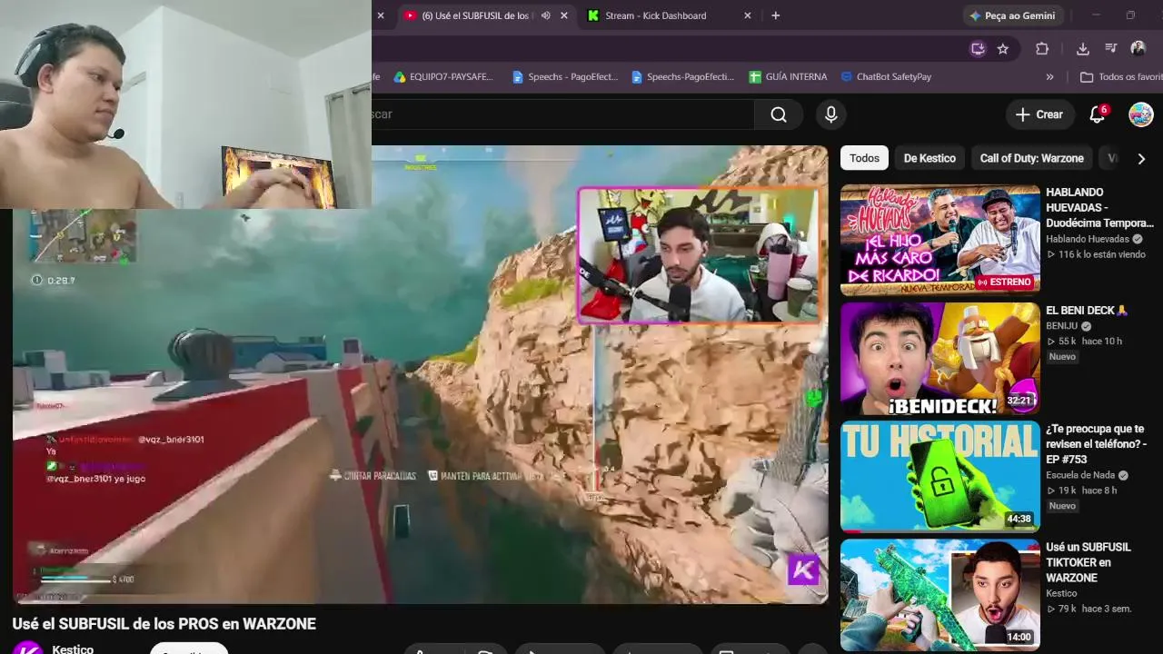
Task: Select the Todos filter chip
Action: [x=864, y=158]
